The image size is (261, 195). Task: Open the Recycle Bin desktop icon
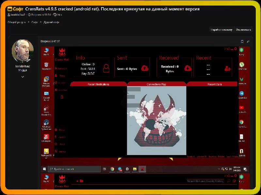(x=46, y=66)
